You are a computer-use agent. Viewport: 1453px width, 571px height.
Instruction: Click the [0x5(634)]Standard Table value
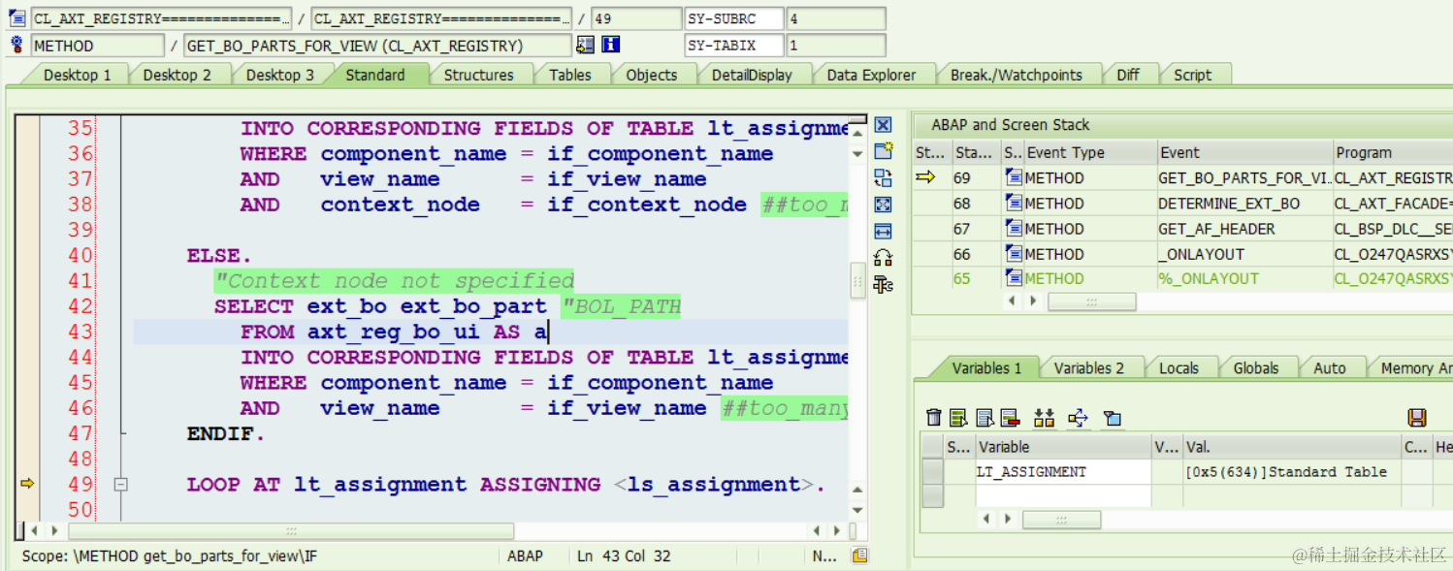click(x=1285, y=472)
